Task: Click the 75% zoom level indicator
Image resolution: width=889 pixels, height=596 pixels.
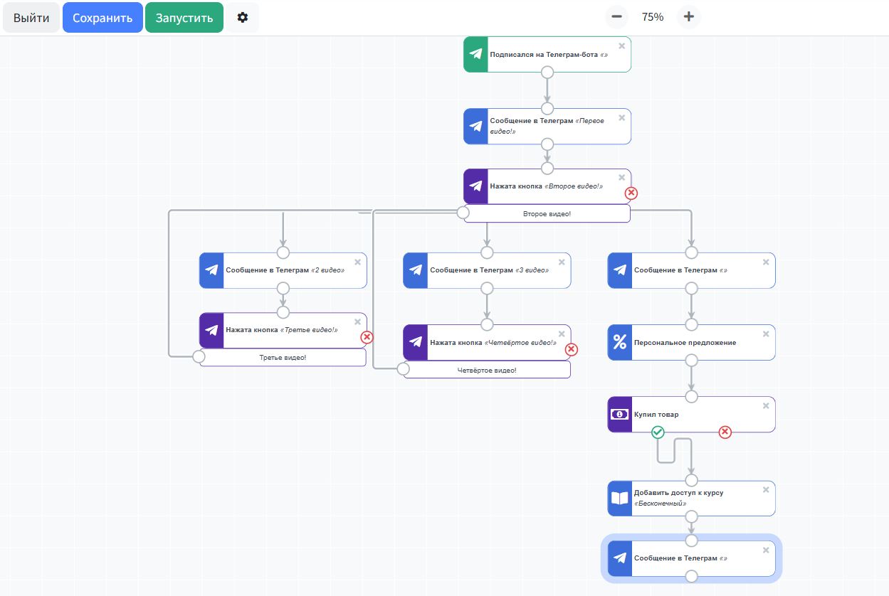Action: (x=652, y=17)
